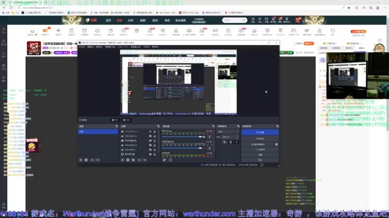Open Douyu 鱼吧 navigation item

click(167, 20)
